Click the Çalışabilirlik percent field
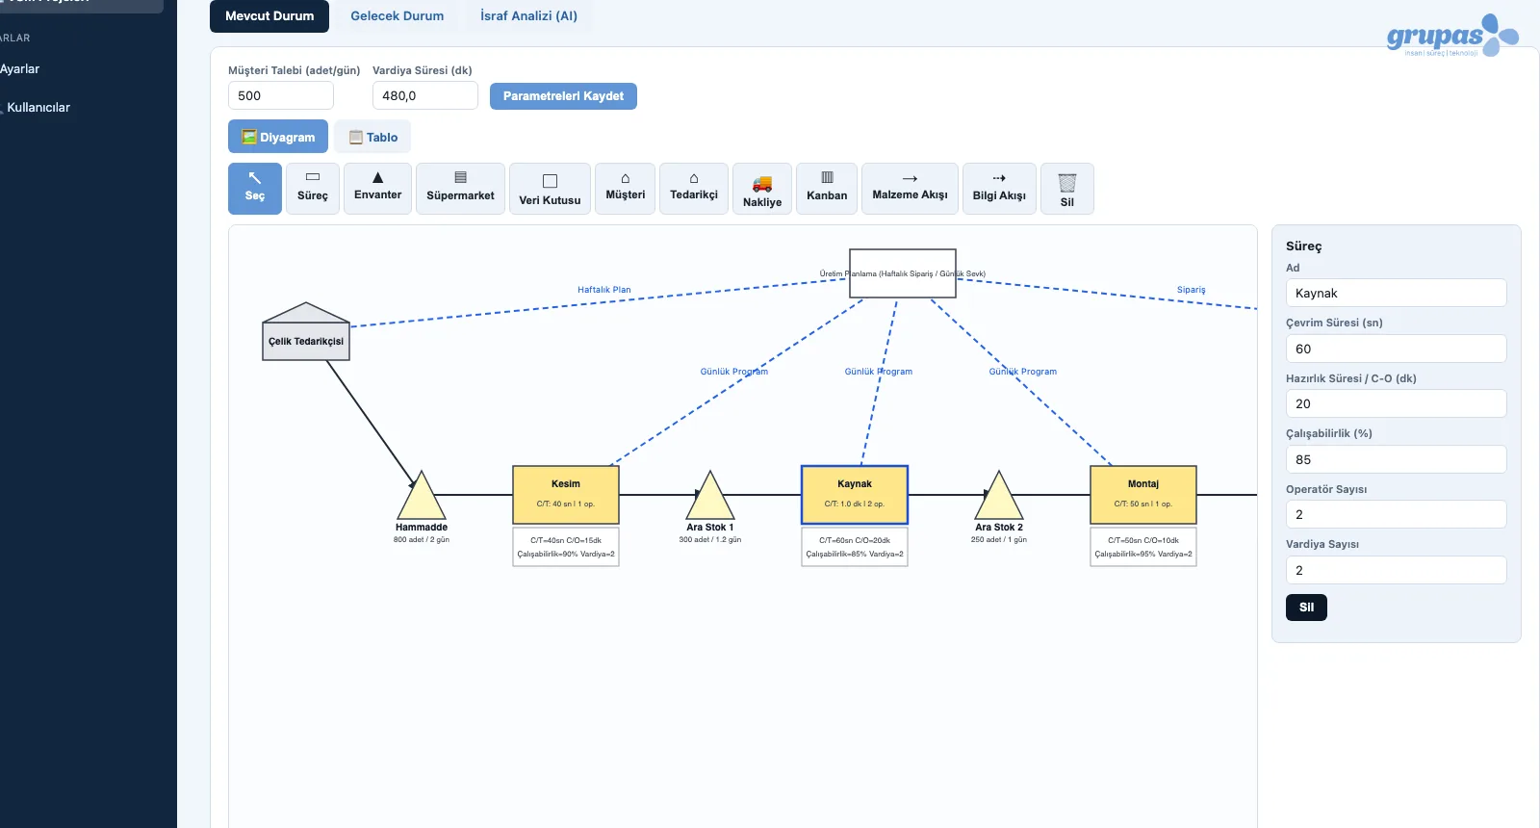The height and width of the screenshot is (828, 1540). (1397, 459)
